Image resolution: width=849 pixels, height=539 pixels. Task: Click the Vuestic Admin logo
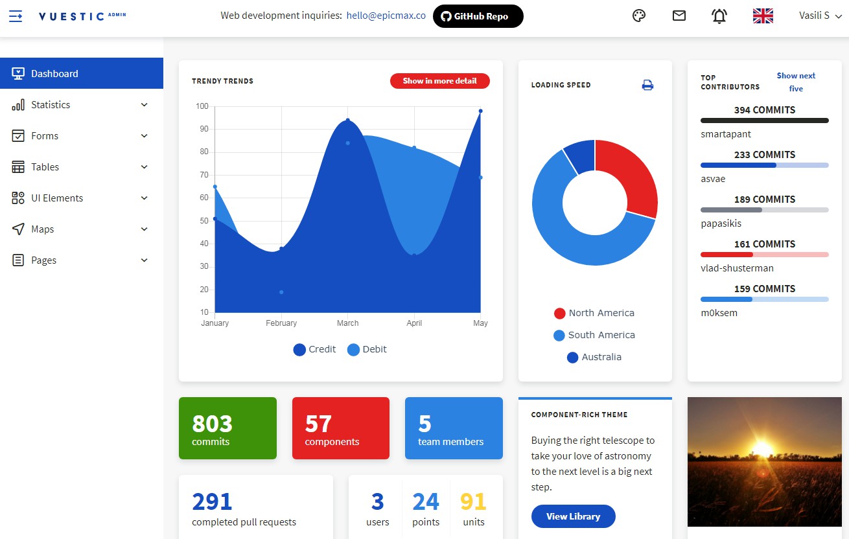click(82, 16)
